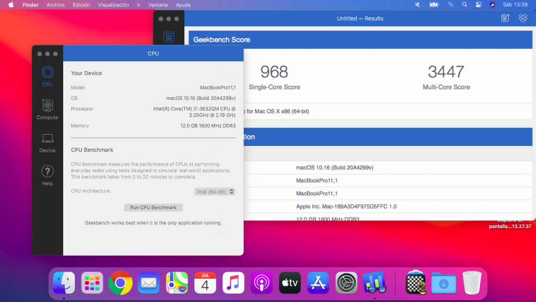The width and height of the screenshot is (536, 302).
Task: Click the Your Device heading in CPU window
Action: pyautogui.click(x=86, y=73)
